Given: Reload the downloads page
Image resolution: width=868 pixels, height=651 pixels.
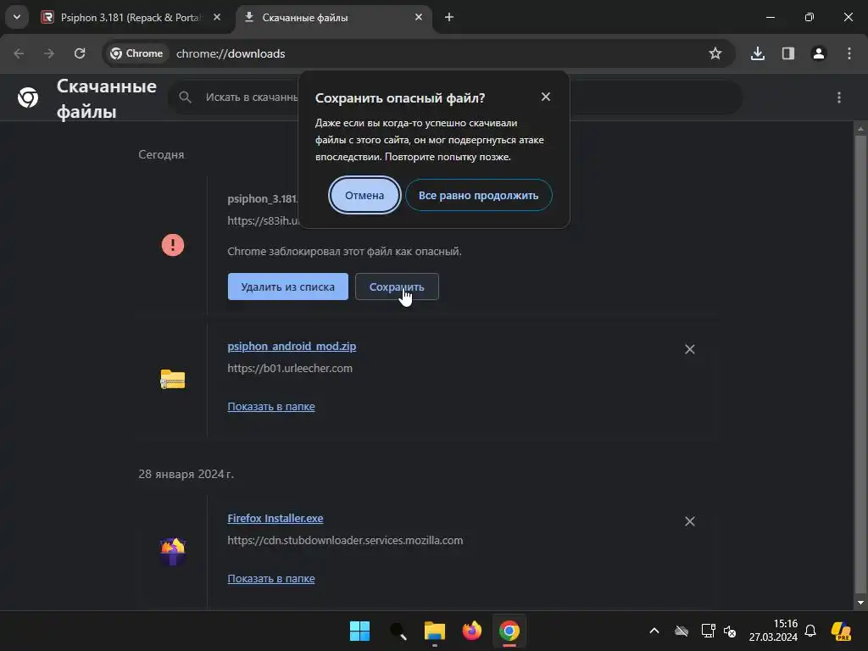Looking at the screenshot, I should coord(80,53).
